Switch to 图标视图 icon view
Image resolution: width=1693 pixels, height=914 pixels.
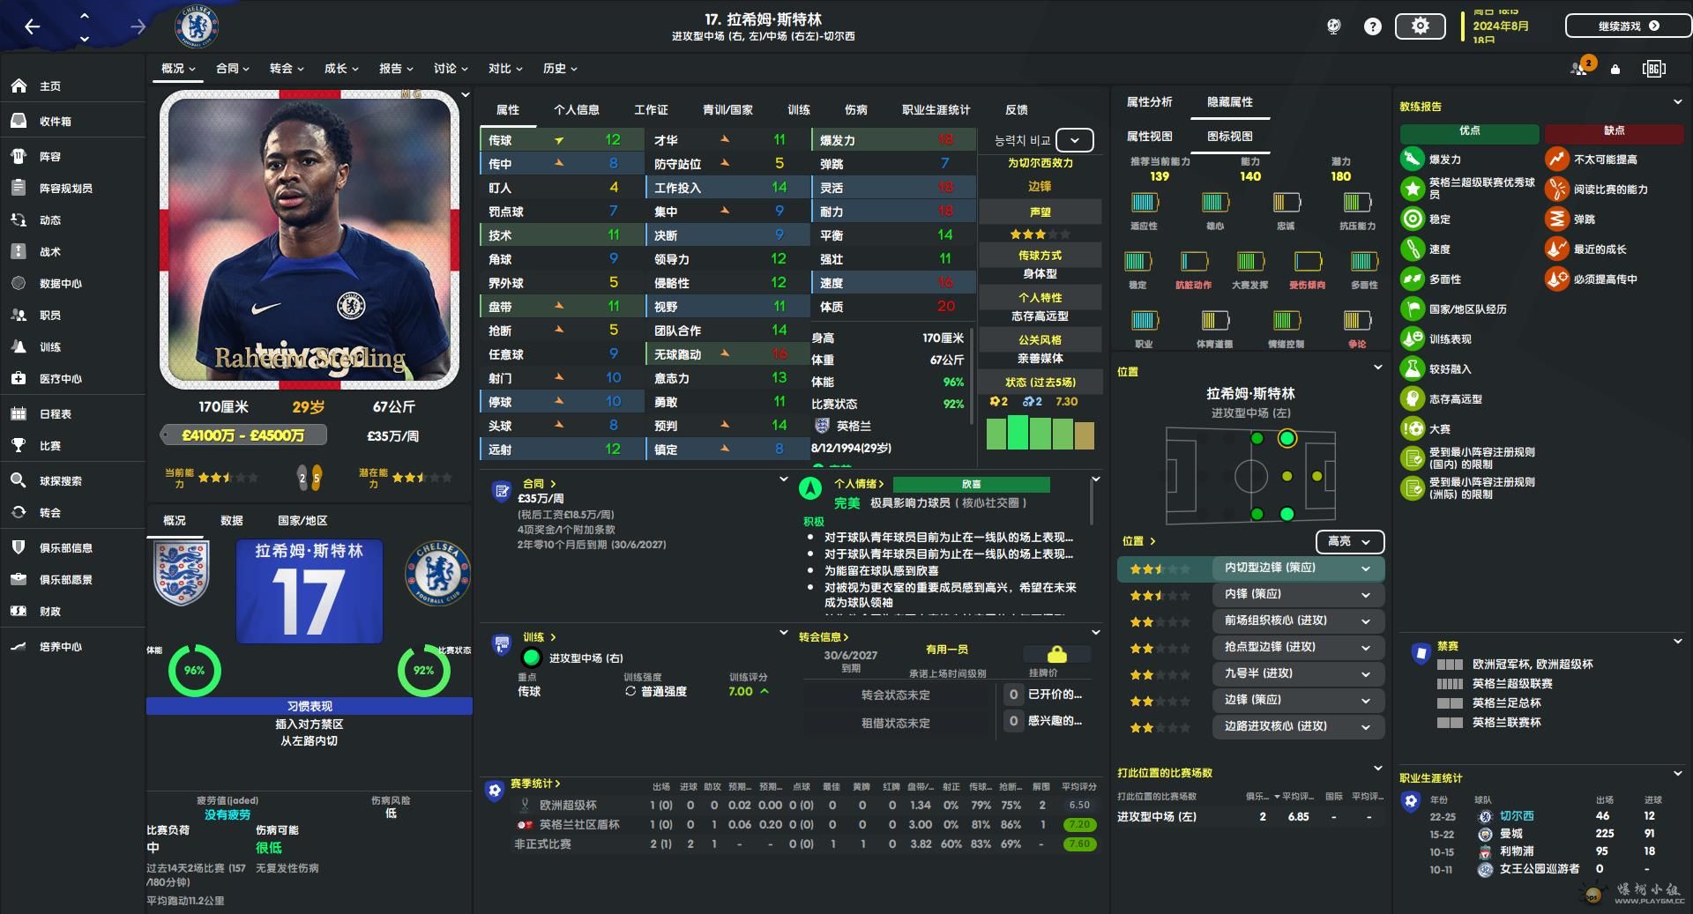1229,136
